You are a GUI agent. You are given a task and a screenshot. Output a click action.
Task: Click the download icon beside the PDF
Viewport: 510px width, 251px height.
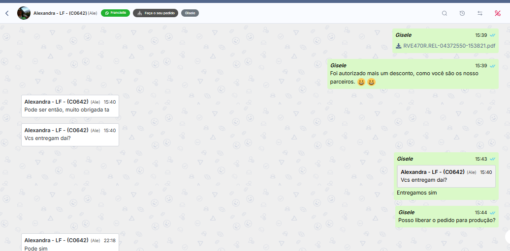click(399, 46)
